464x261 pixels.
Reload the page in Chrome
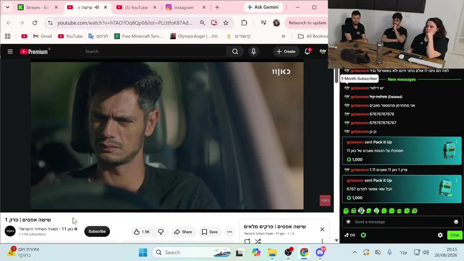(x=35, y=23)
